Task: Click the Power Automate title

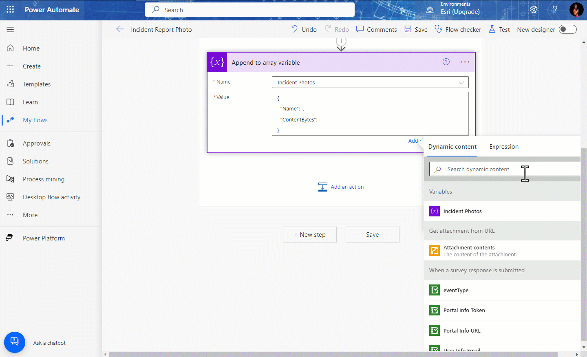Action: click(52, 10)
